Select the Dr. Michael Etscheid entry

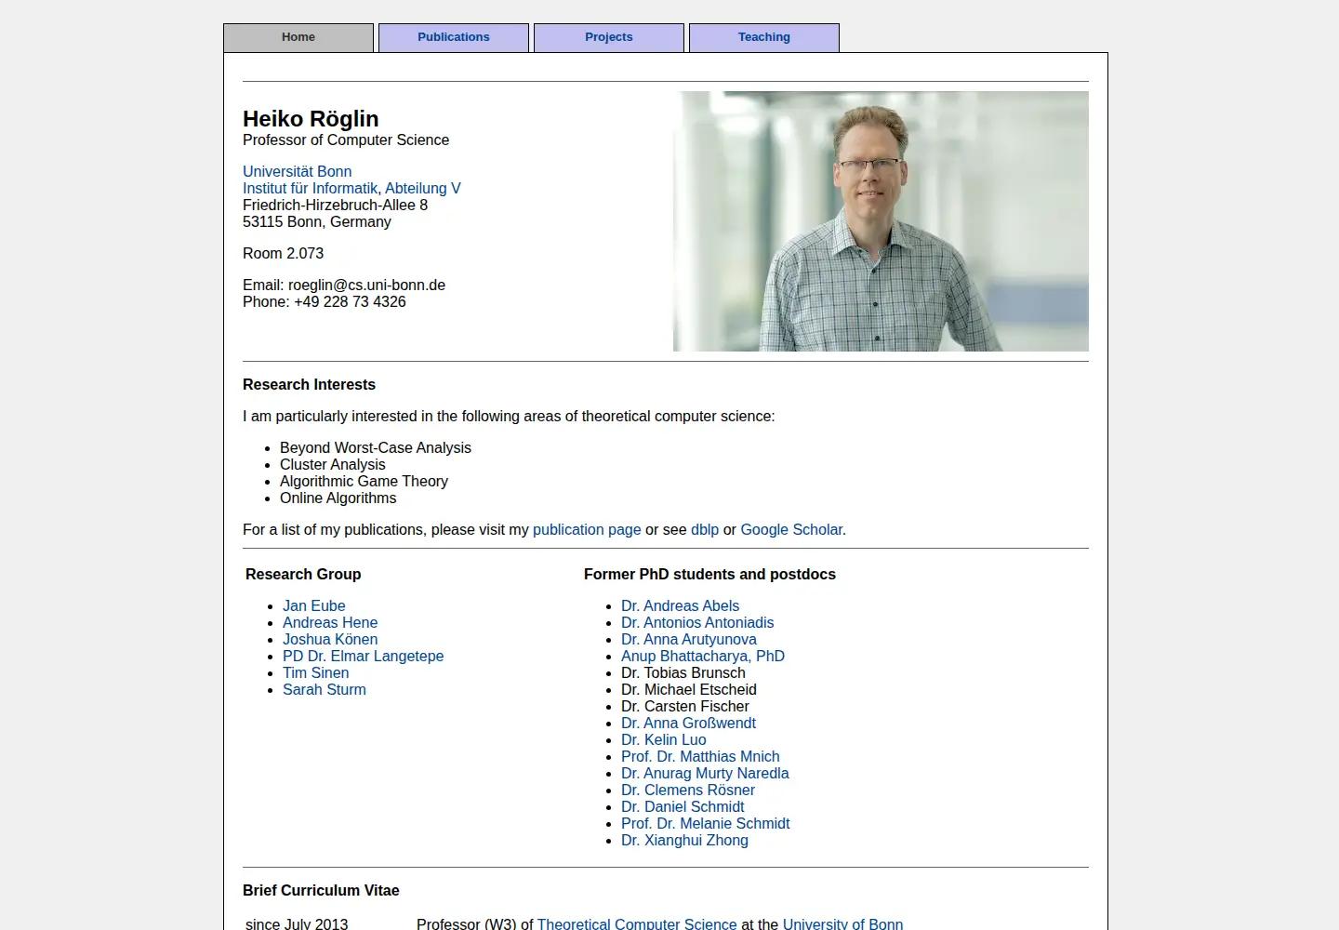pyautogui.click(x=688, y=689)
